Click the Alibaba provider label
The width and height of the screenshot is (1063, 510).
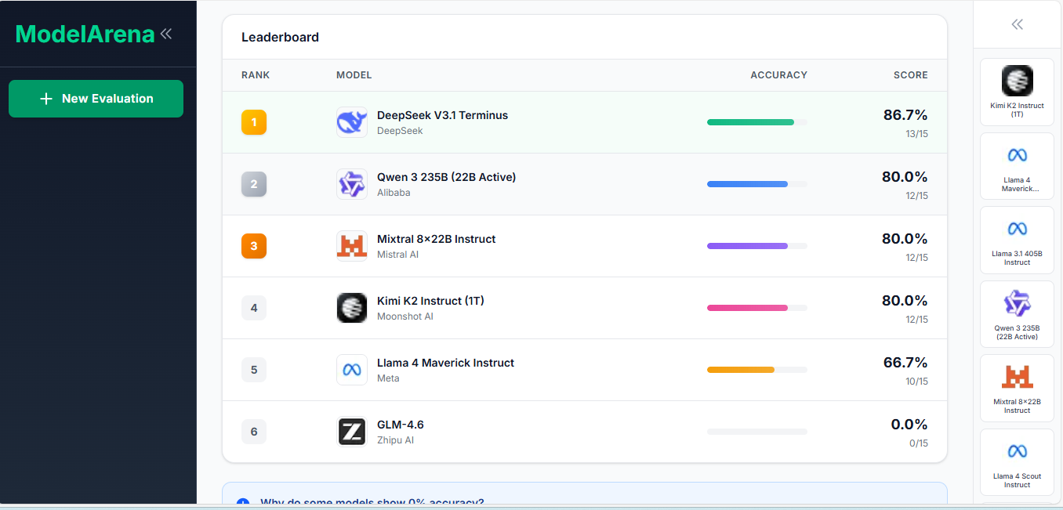[394, 193]
